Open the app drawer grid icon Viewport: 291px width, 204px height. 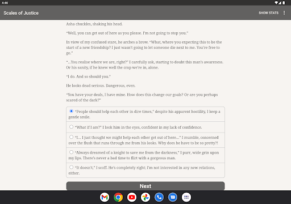186,197
